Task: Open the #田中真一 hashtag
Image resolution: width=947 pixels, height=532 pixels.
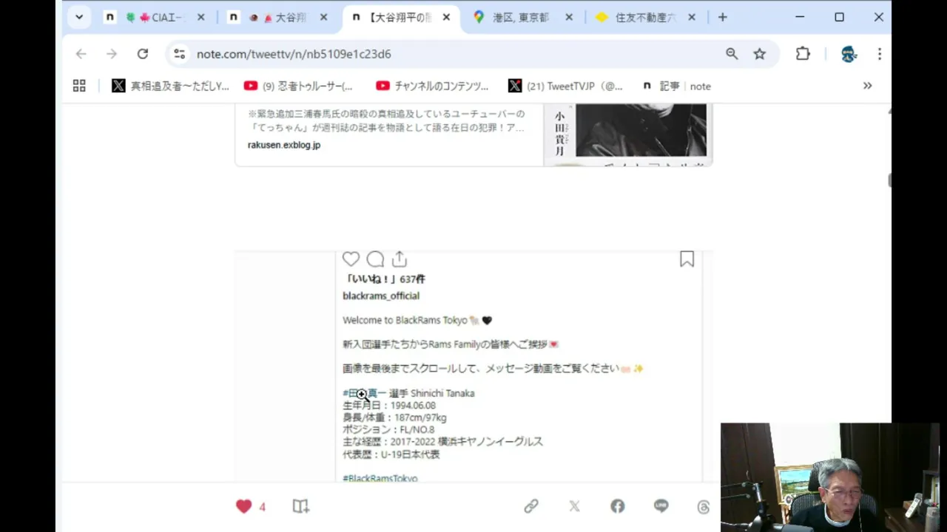Action: 365,393
